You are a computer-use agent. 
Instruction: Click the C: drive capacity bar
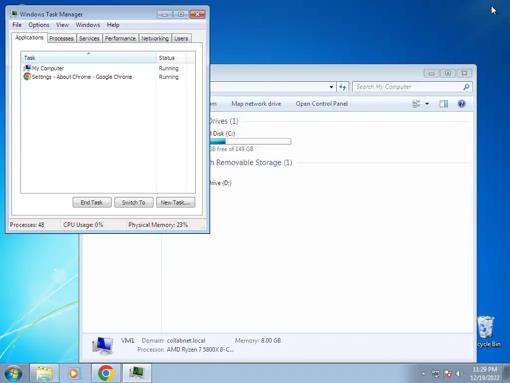(251, 141)
